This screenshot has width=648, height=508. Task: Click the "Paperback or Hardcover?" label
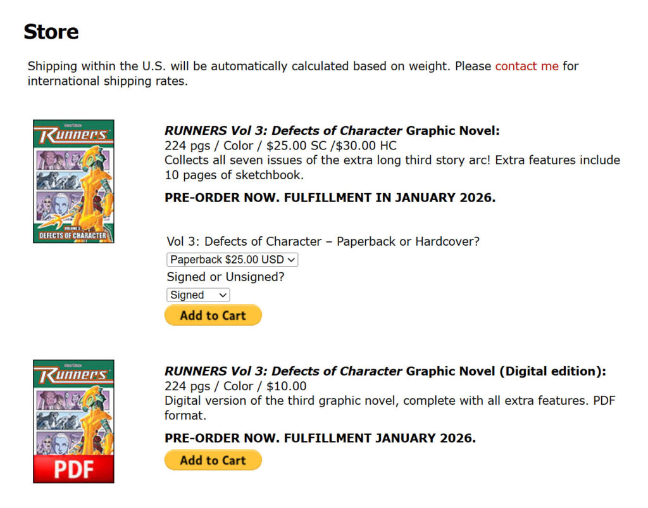click(323, 241)
